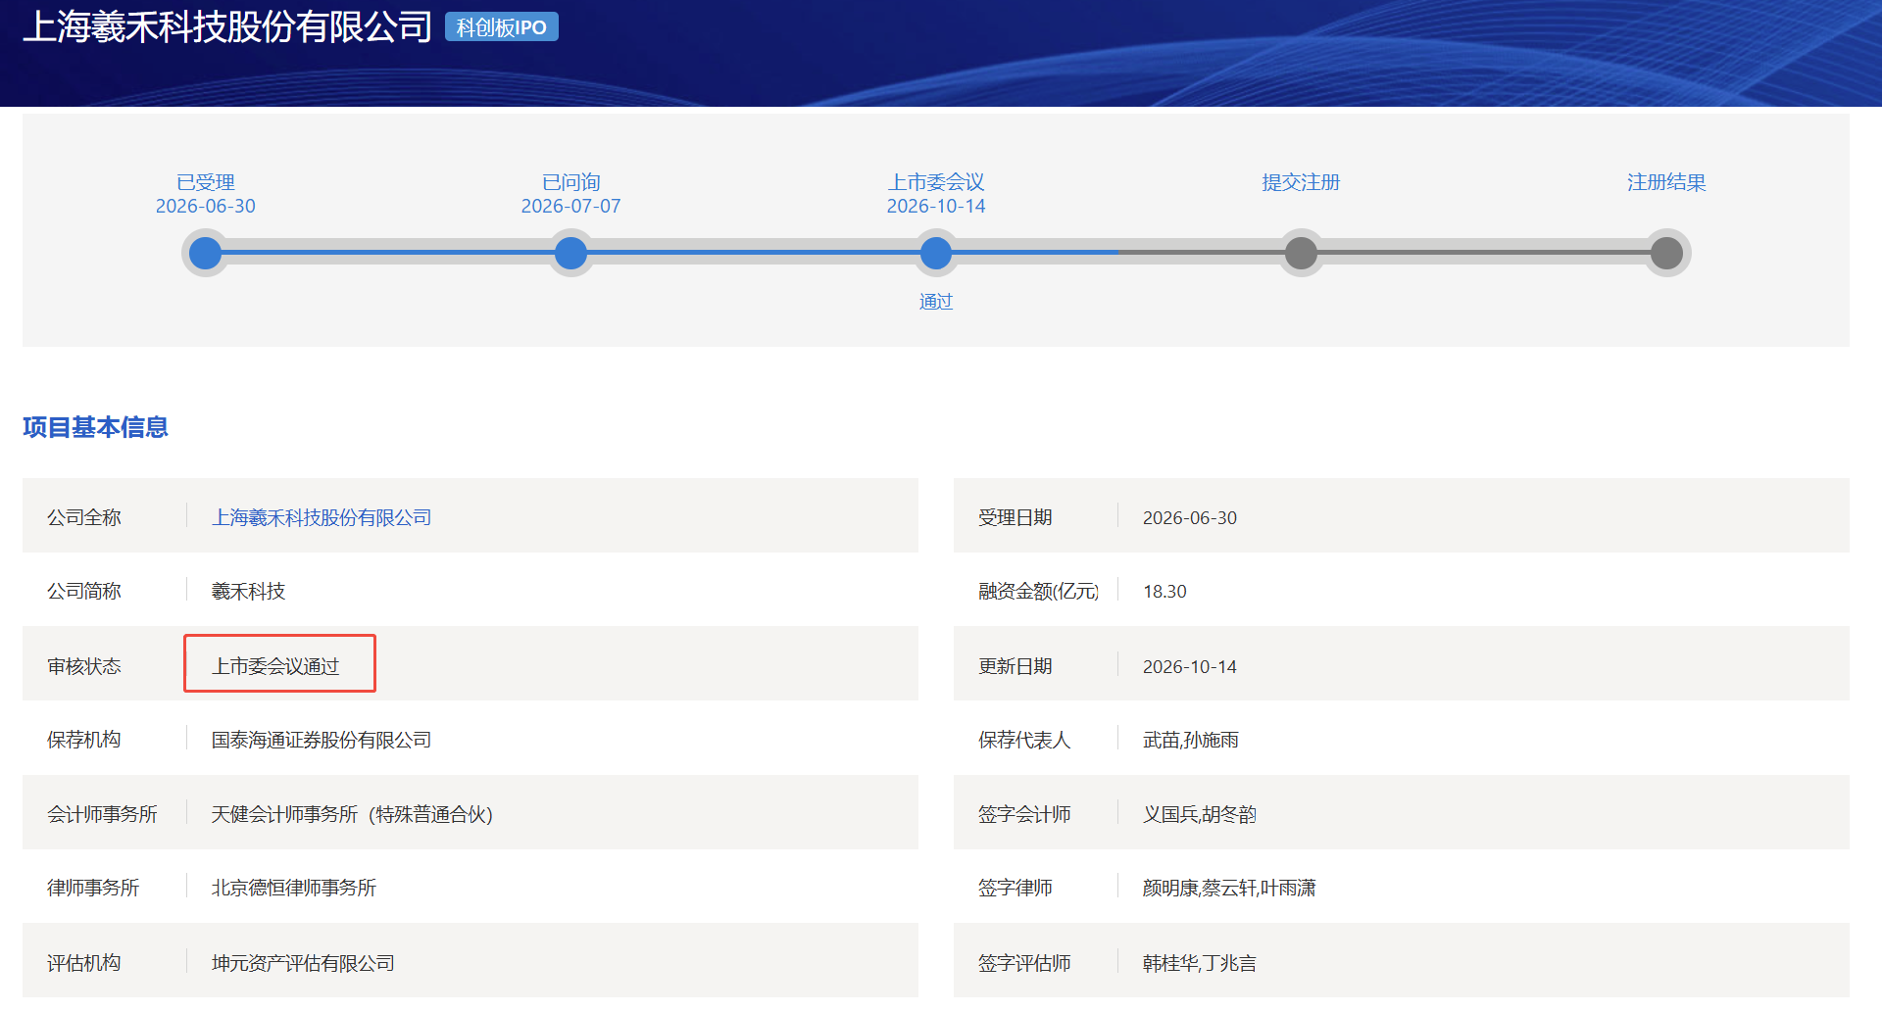Click the 提交注册 gray timeline node

(x=1301, y=254)
